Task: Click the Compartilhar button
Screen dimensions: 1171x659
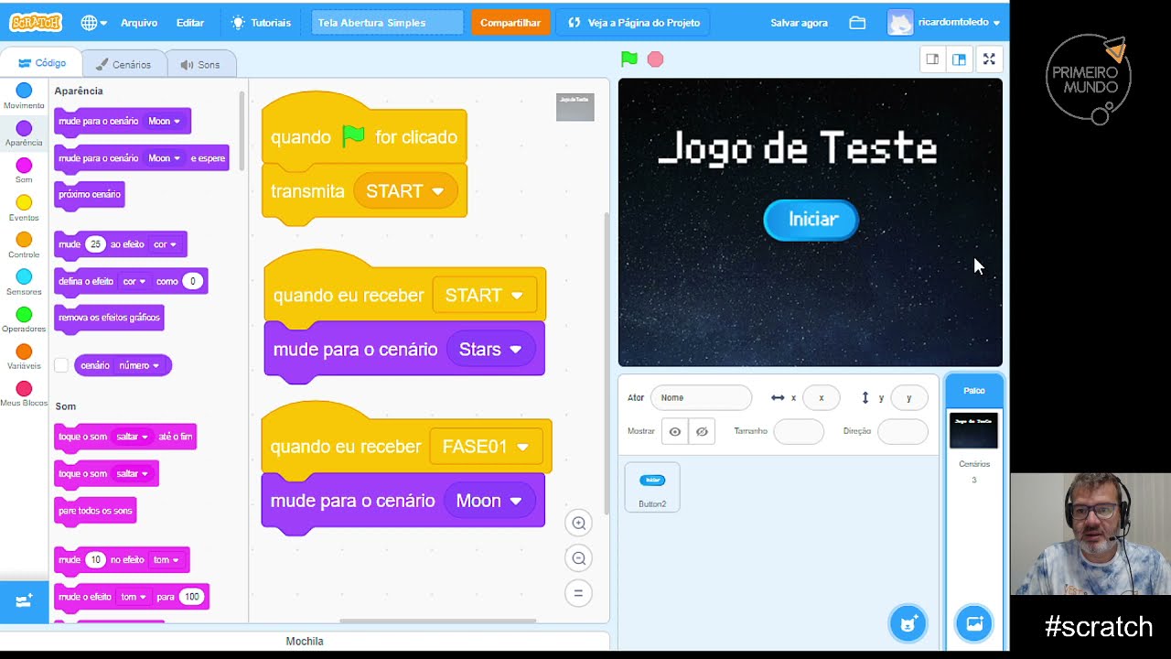Action: [510, 23]
